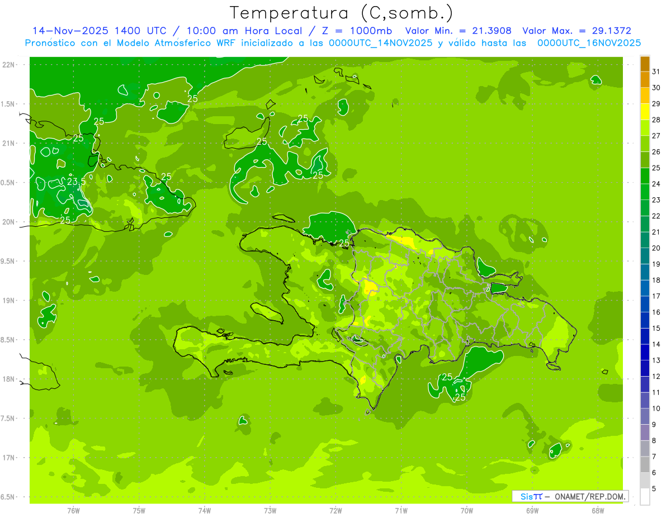Image resolution: width=671 pixels, height=518 pixels.
Task: Click the 68W longitude axis label
Action: click(x=598, y=510)
